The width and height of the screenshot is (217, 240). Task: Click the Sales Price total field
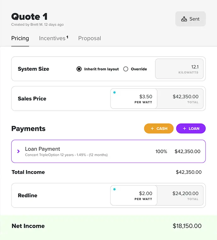coord(180,99)
